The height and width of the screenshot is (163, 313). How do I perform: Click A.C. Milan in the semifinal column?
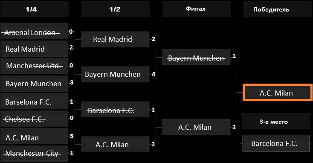pyautogui.click(x=116, y=144)
